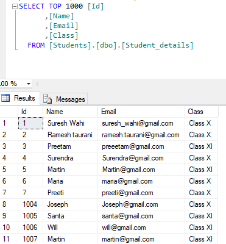226x244 pixels.
Task: Select row header number 5
Action: 9,170
